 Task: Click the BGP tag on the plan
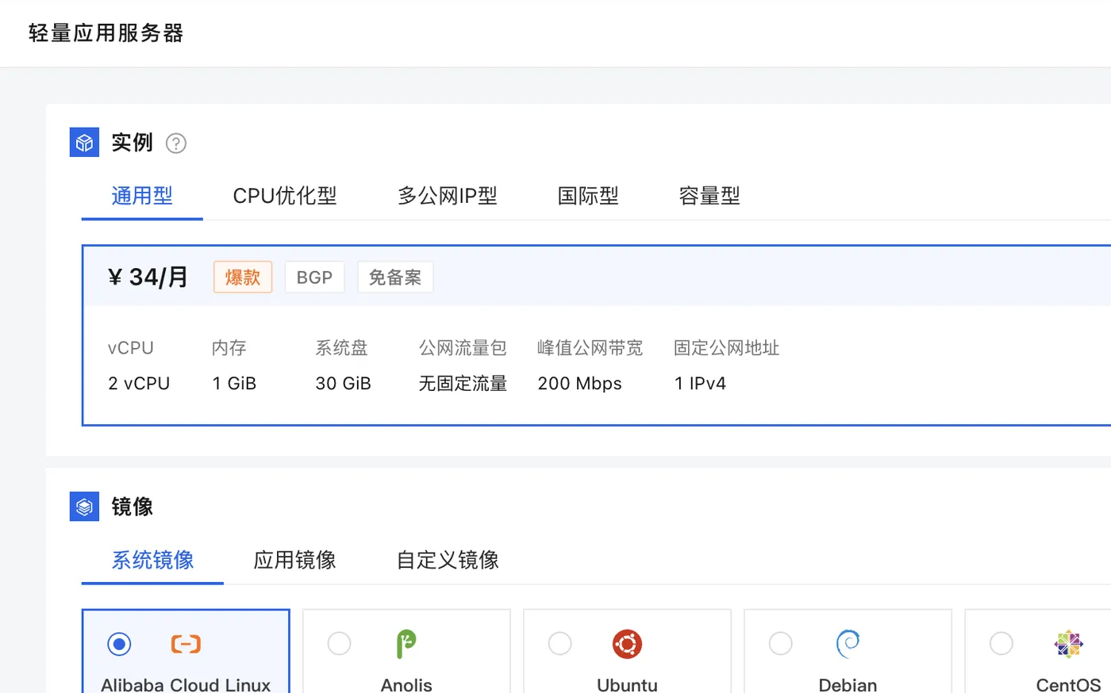pyautogui.click(x=314, y=278)
